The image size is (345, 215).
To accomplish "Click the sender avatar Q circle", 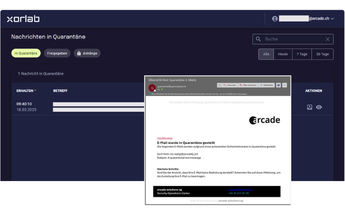I will pyautogui.click(x=152, y=88).
